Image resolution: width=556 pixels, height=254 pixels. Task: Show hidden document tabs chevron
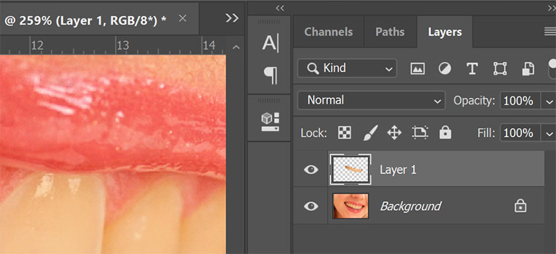click(x=232, y=18)
